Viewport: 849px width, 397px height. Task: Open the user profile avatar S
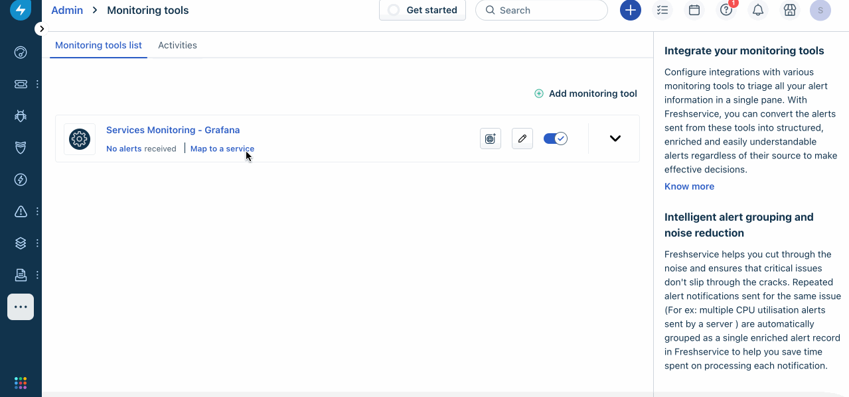pos(820,10)
